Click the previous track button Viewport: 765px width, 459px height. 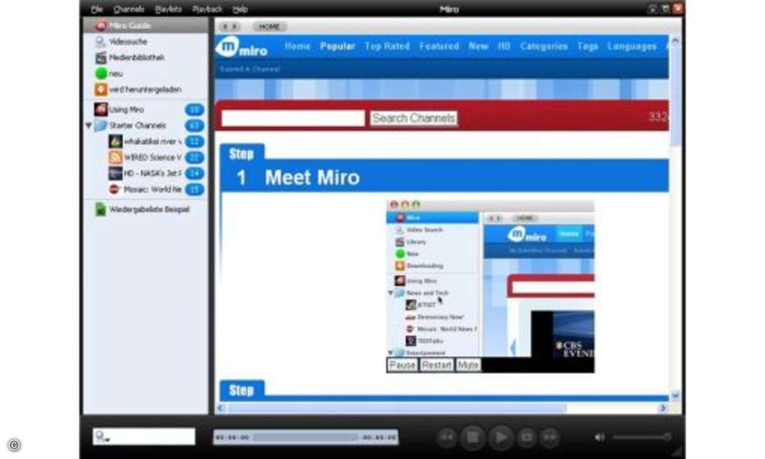click(448, 437)
